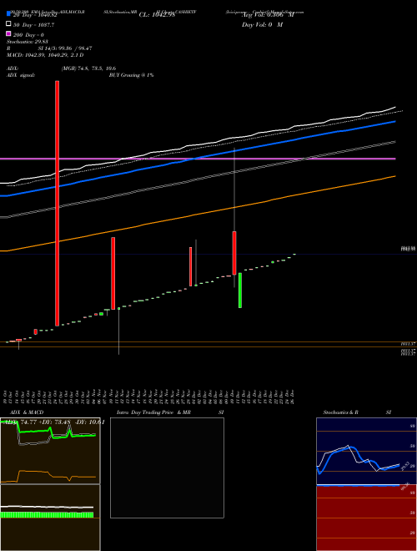This screenshot has width=417, height=551.
Task: Select the '200 Day = 0' legend text
Action: (x=28, y=35)
